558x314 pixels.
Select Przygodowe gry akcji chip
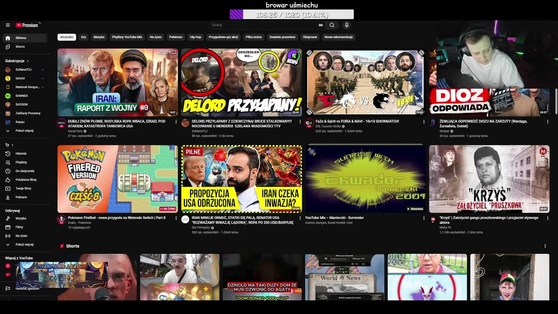(x=223, y=37)
